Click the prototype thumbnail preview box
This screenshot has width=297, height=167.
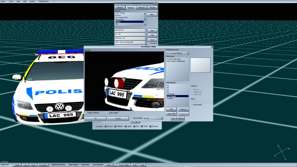200,65
